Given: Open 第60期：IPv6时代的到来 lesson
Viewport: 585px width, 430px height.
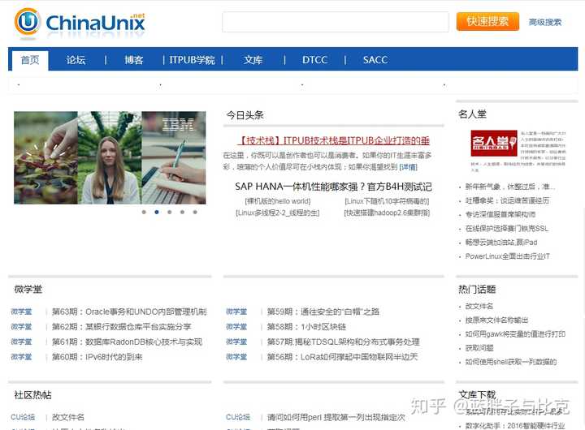Looking at the screenshot, I should tap(97, 357).
